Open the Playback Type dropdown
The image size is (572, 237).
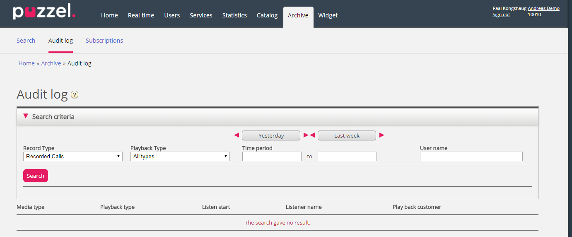(180, 157)
